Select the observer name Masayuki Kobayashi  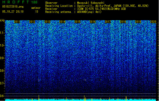91,3
